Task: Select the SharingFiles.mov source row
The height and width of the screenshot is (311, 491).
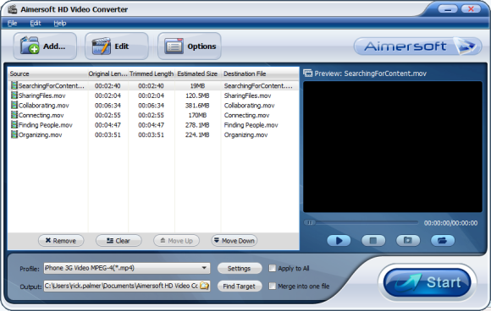Action: [x=42, y=95]
